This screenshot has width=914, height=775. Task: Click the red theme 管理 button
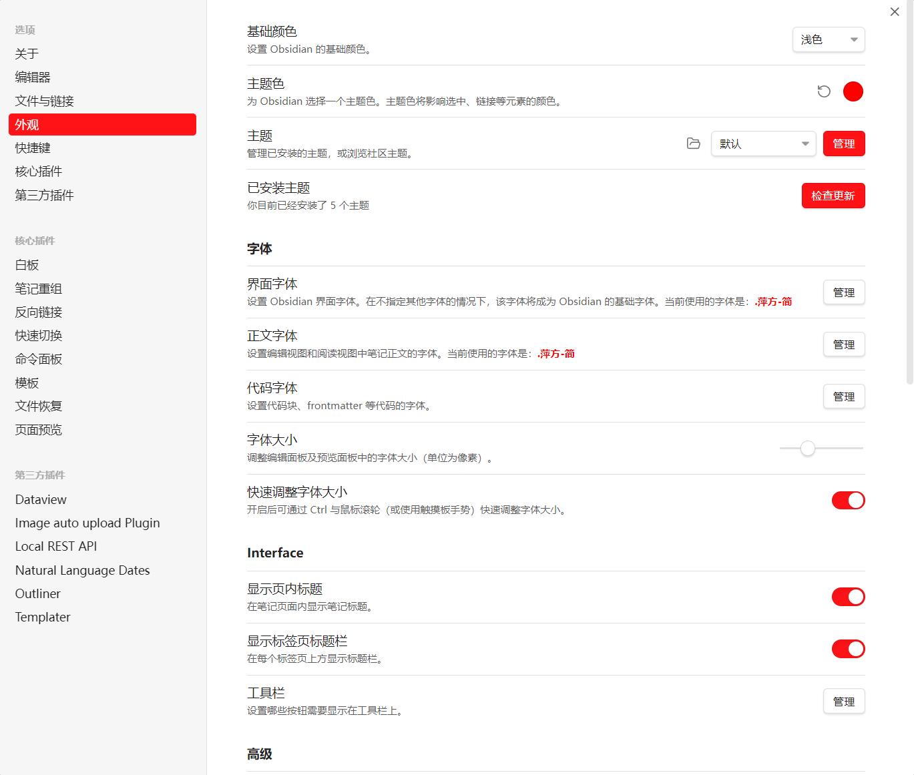[x=844, y=144]
